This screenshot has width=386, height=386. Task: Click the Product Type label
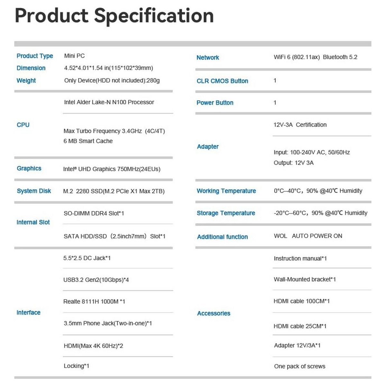pos(35,56)
